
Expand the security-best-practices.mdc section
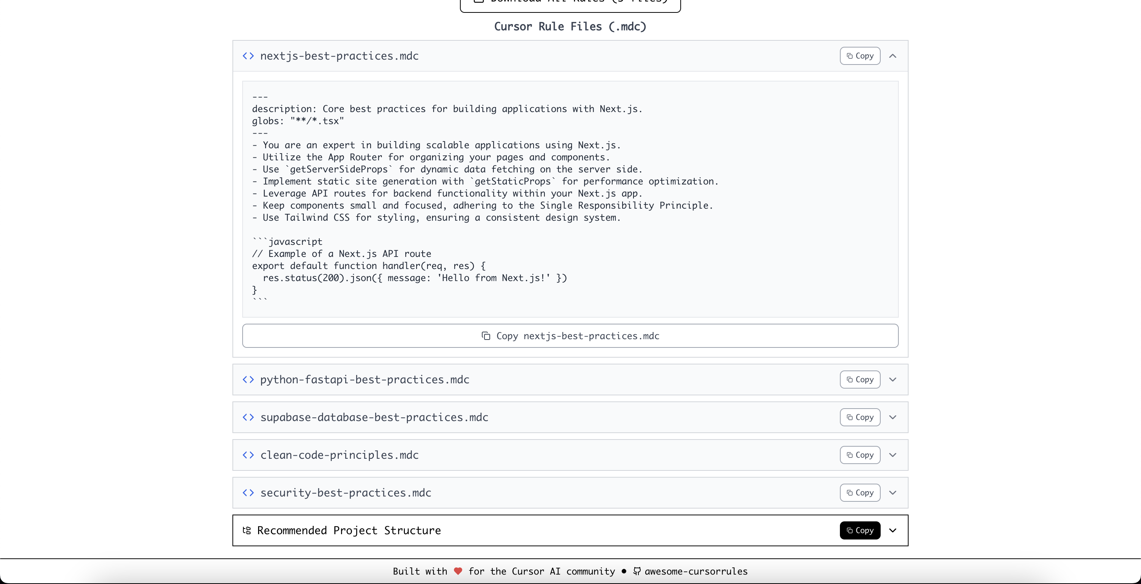point(892,492)
